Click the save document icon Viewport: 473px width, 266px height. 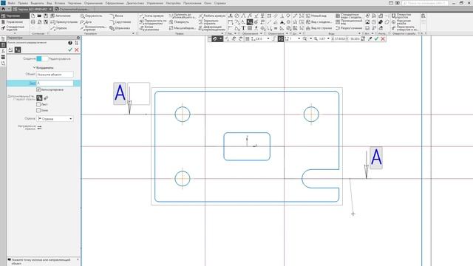click(46, 16)
